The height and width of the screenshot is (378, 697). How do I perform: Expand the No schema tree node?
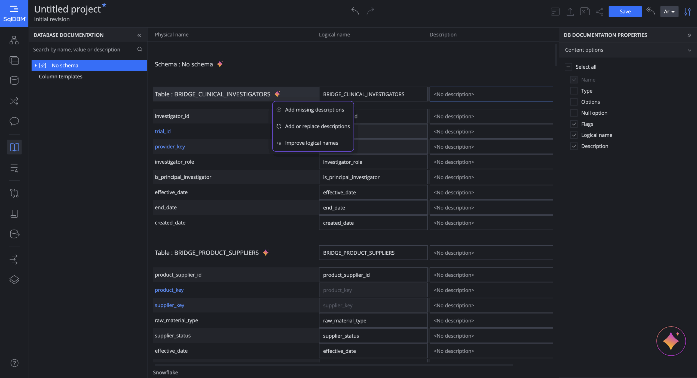tap(36, 65)
